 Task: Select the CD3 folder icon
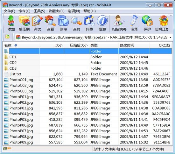click(x=6, y=68)
